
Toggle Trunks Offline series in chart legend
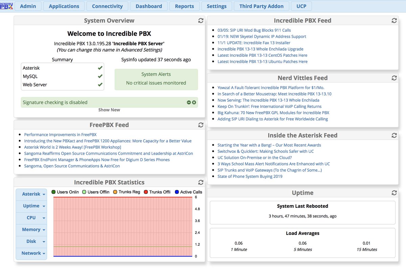[157, 192]
